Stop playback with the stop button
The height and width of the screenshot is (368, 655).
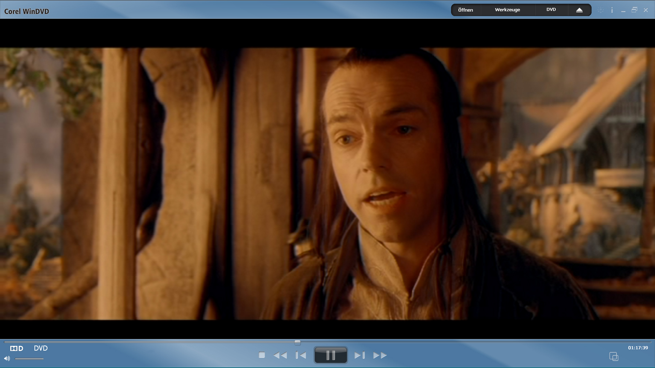coord(262,355)
